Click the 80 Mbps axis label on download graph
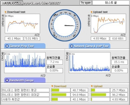This screenshot has width=130, height=105. click(9, 16)
